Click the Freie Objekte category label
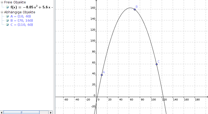The height and width of the screenshot is (114, 208). pos(15,2)
